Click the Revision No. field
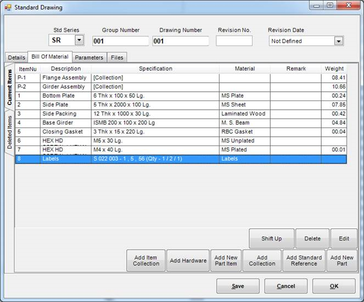This screenshot has width=364, height=302. 234,41
